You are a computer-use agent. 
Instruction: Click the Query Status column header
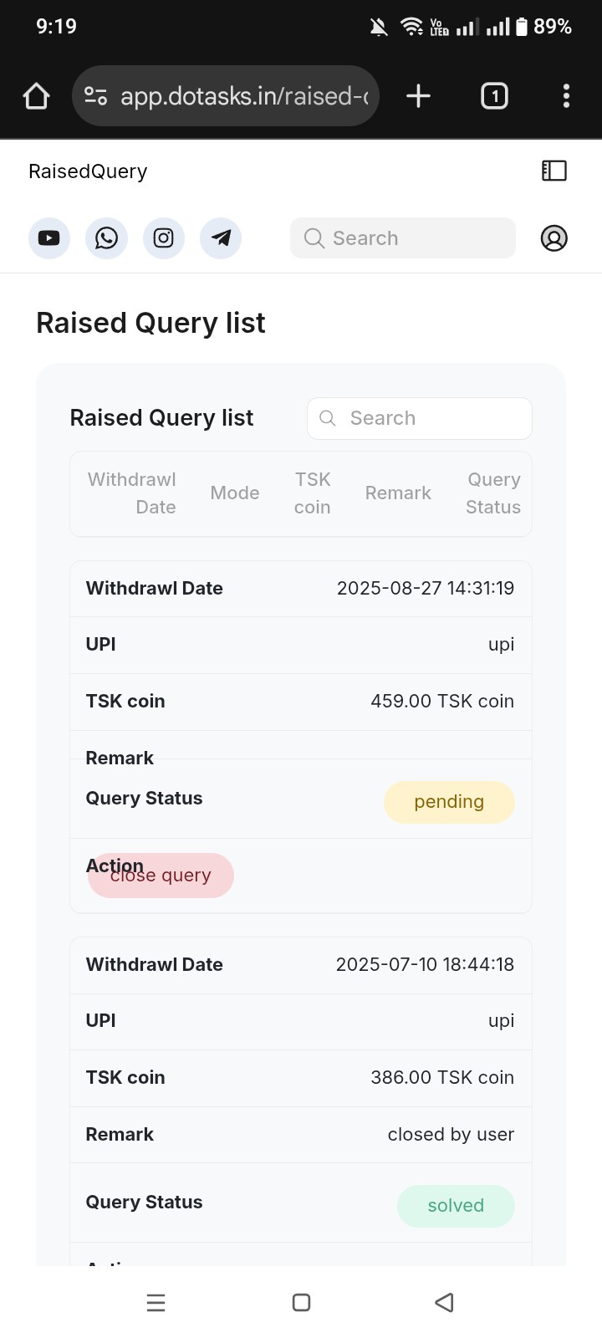point(493,493)
